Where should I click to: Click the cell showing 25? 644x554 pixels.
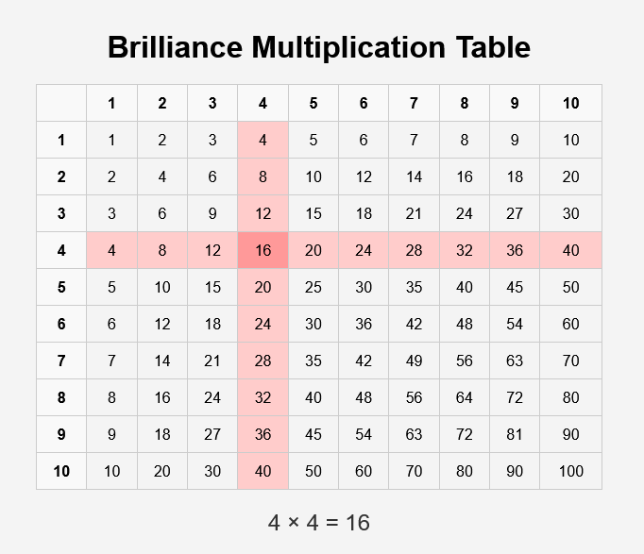pyautogui.click(x=314, y=287)
